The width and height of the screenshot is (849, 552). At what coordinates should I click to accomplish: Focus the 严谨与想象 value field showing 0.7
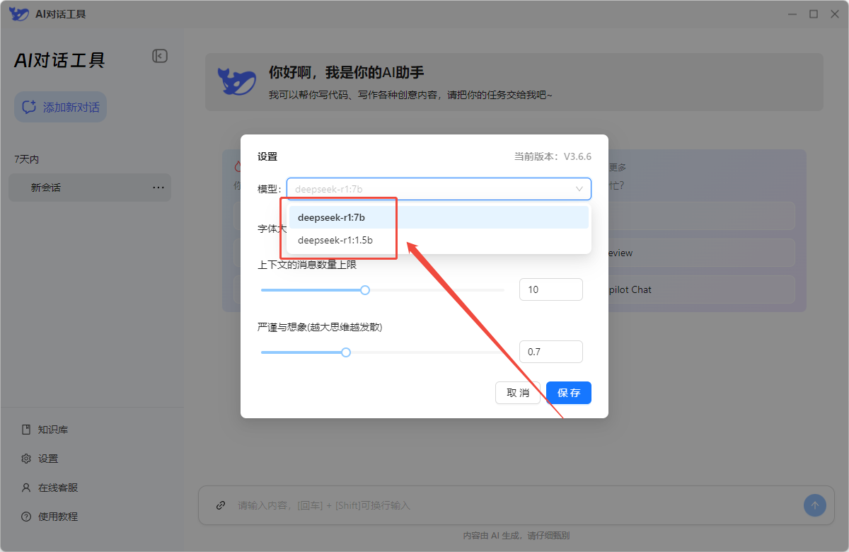point(551,352)
